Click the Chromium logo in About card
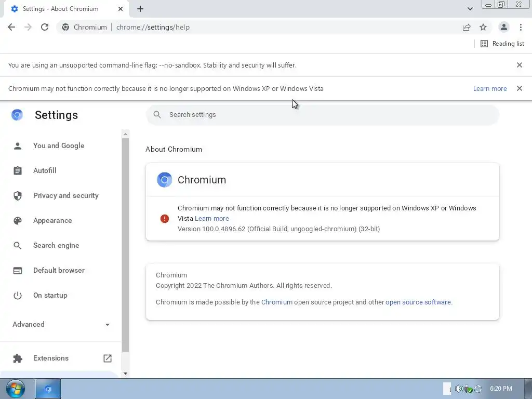 coord(165,180)
